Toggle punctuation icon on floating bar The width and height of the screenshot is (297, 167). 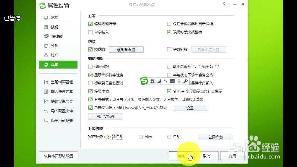tap(166, 81)
